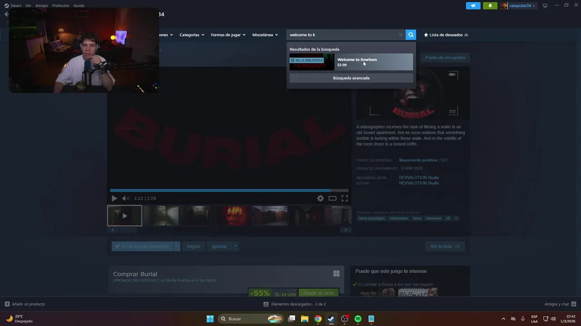Mute the trailer volume speaker icon

point(126,198)
